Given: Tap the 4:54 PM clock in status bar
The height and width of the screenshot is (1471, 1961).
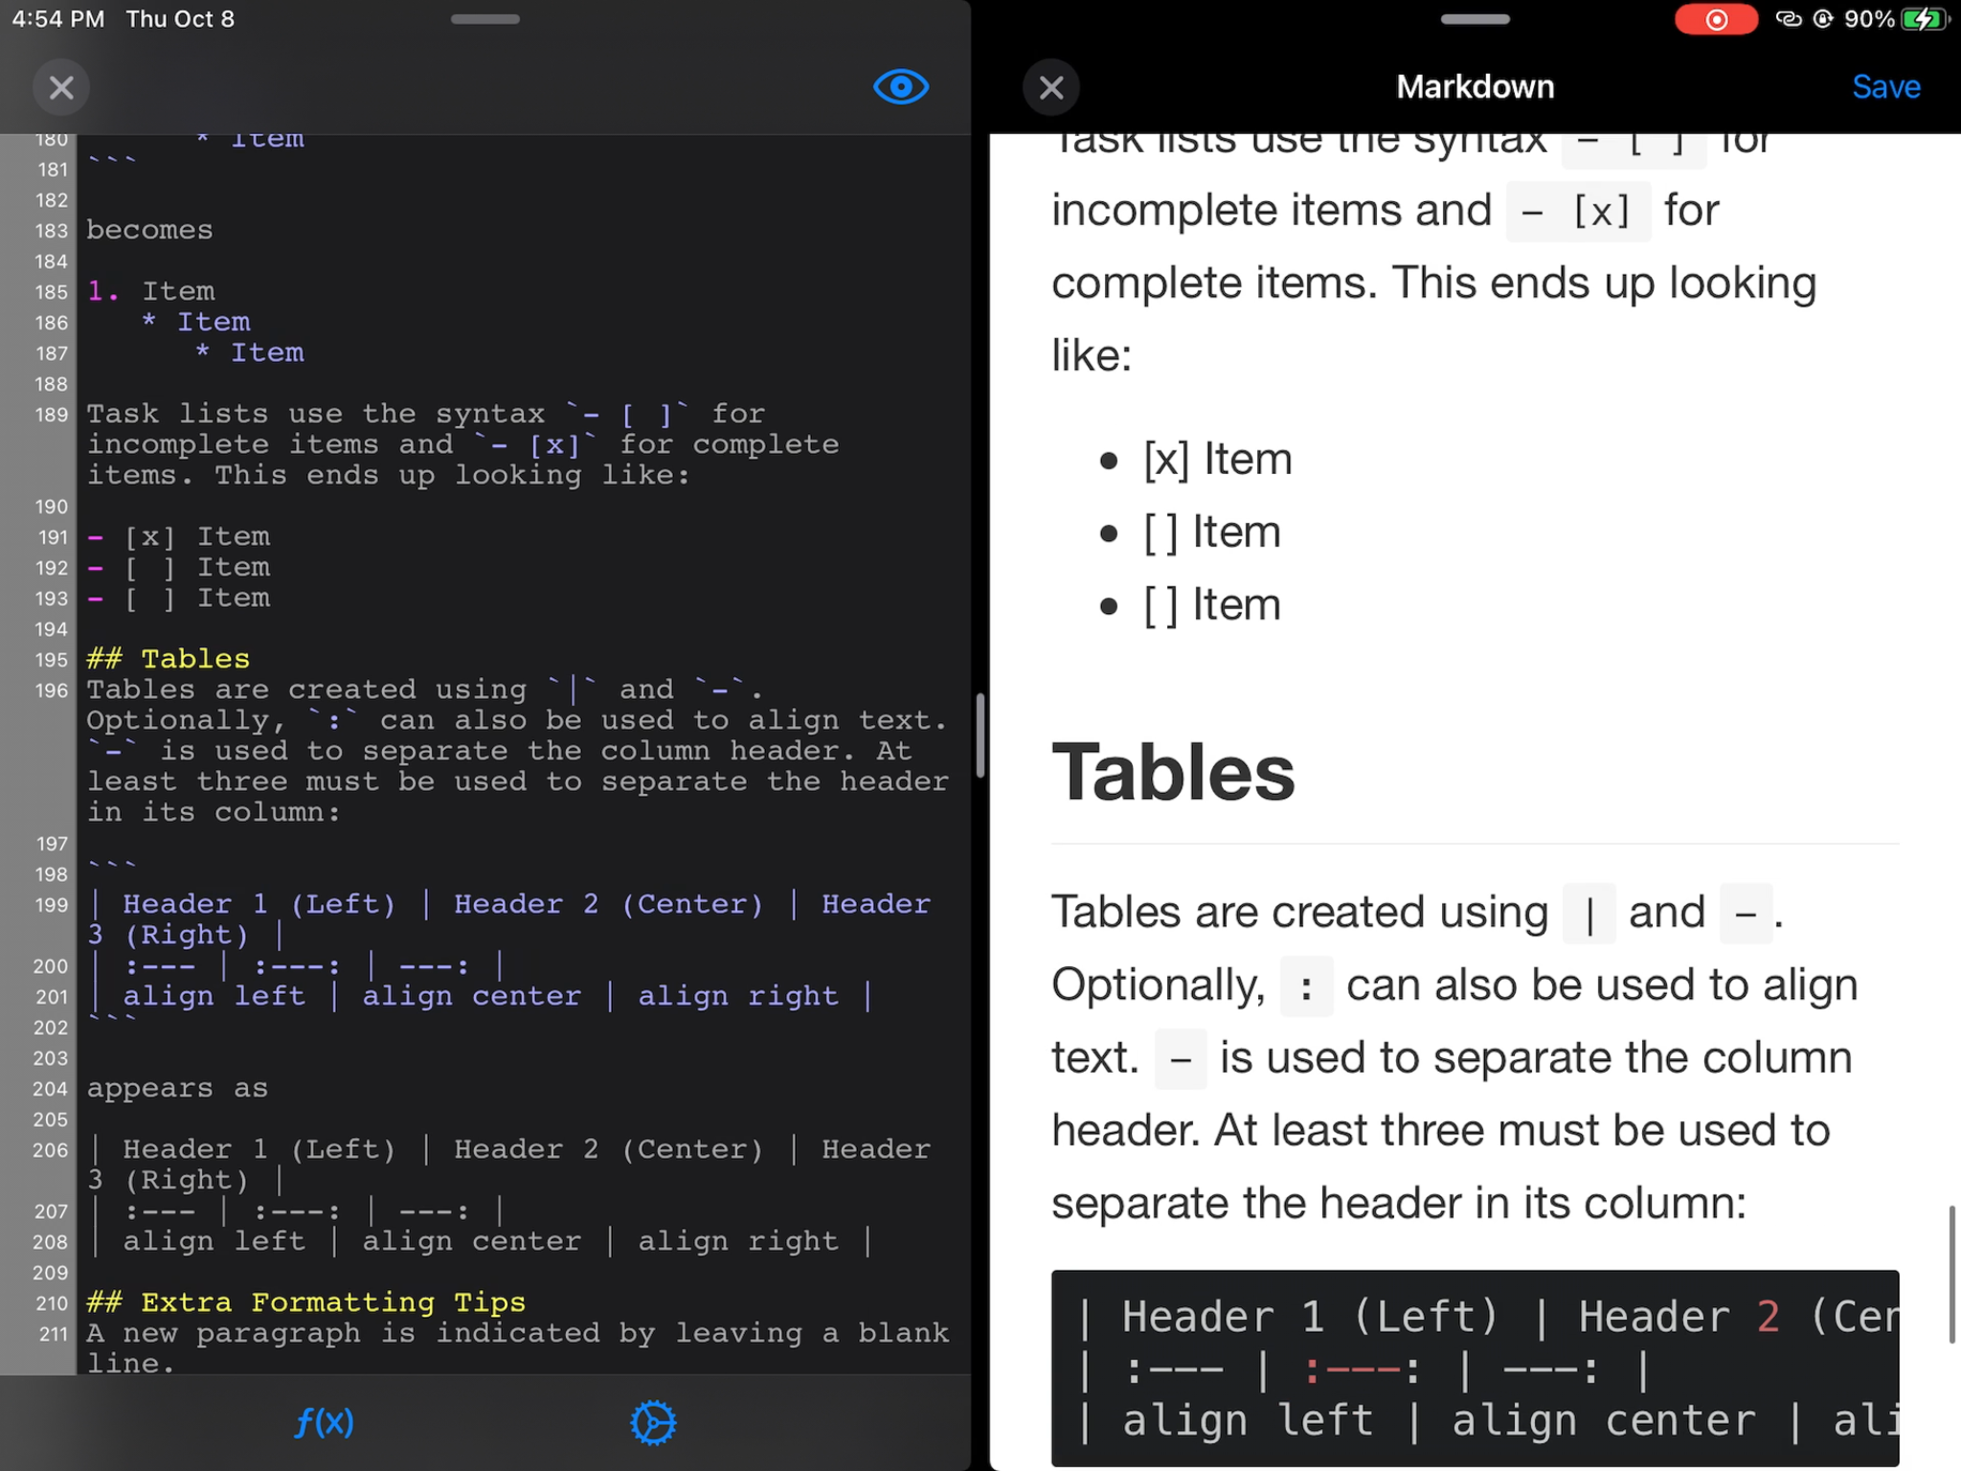Looking at the screenshot, I should coord(57,19).
